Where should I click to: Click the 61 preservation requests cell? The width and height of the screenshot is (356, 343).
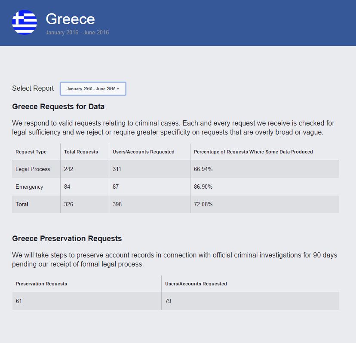[x=19, y=301]
